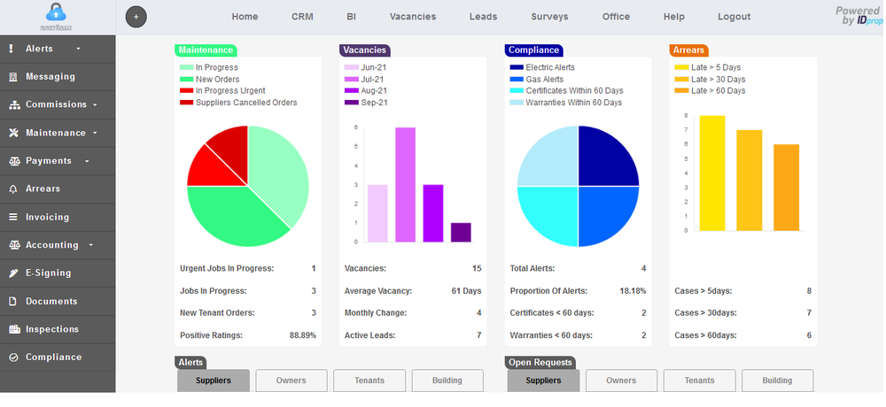Toggle Late > 5 Days legend swatch
The height and width of the screenshot is (407, 886).
(x=681, y=67)
